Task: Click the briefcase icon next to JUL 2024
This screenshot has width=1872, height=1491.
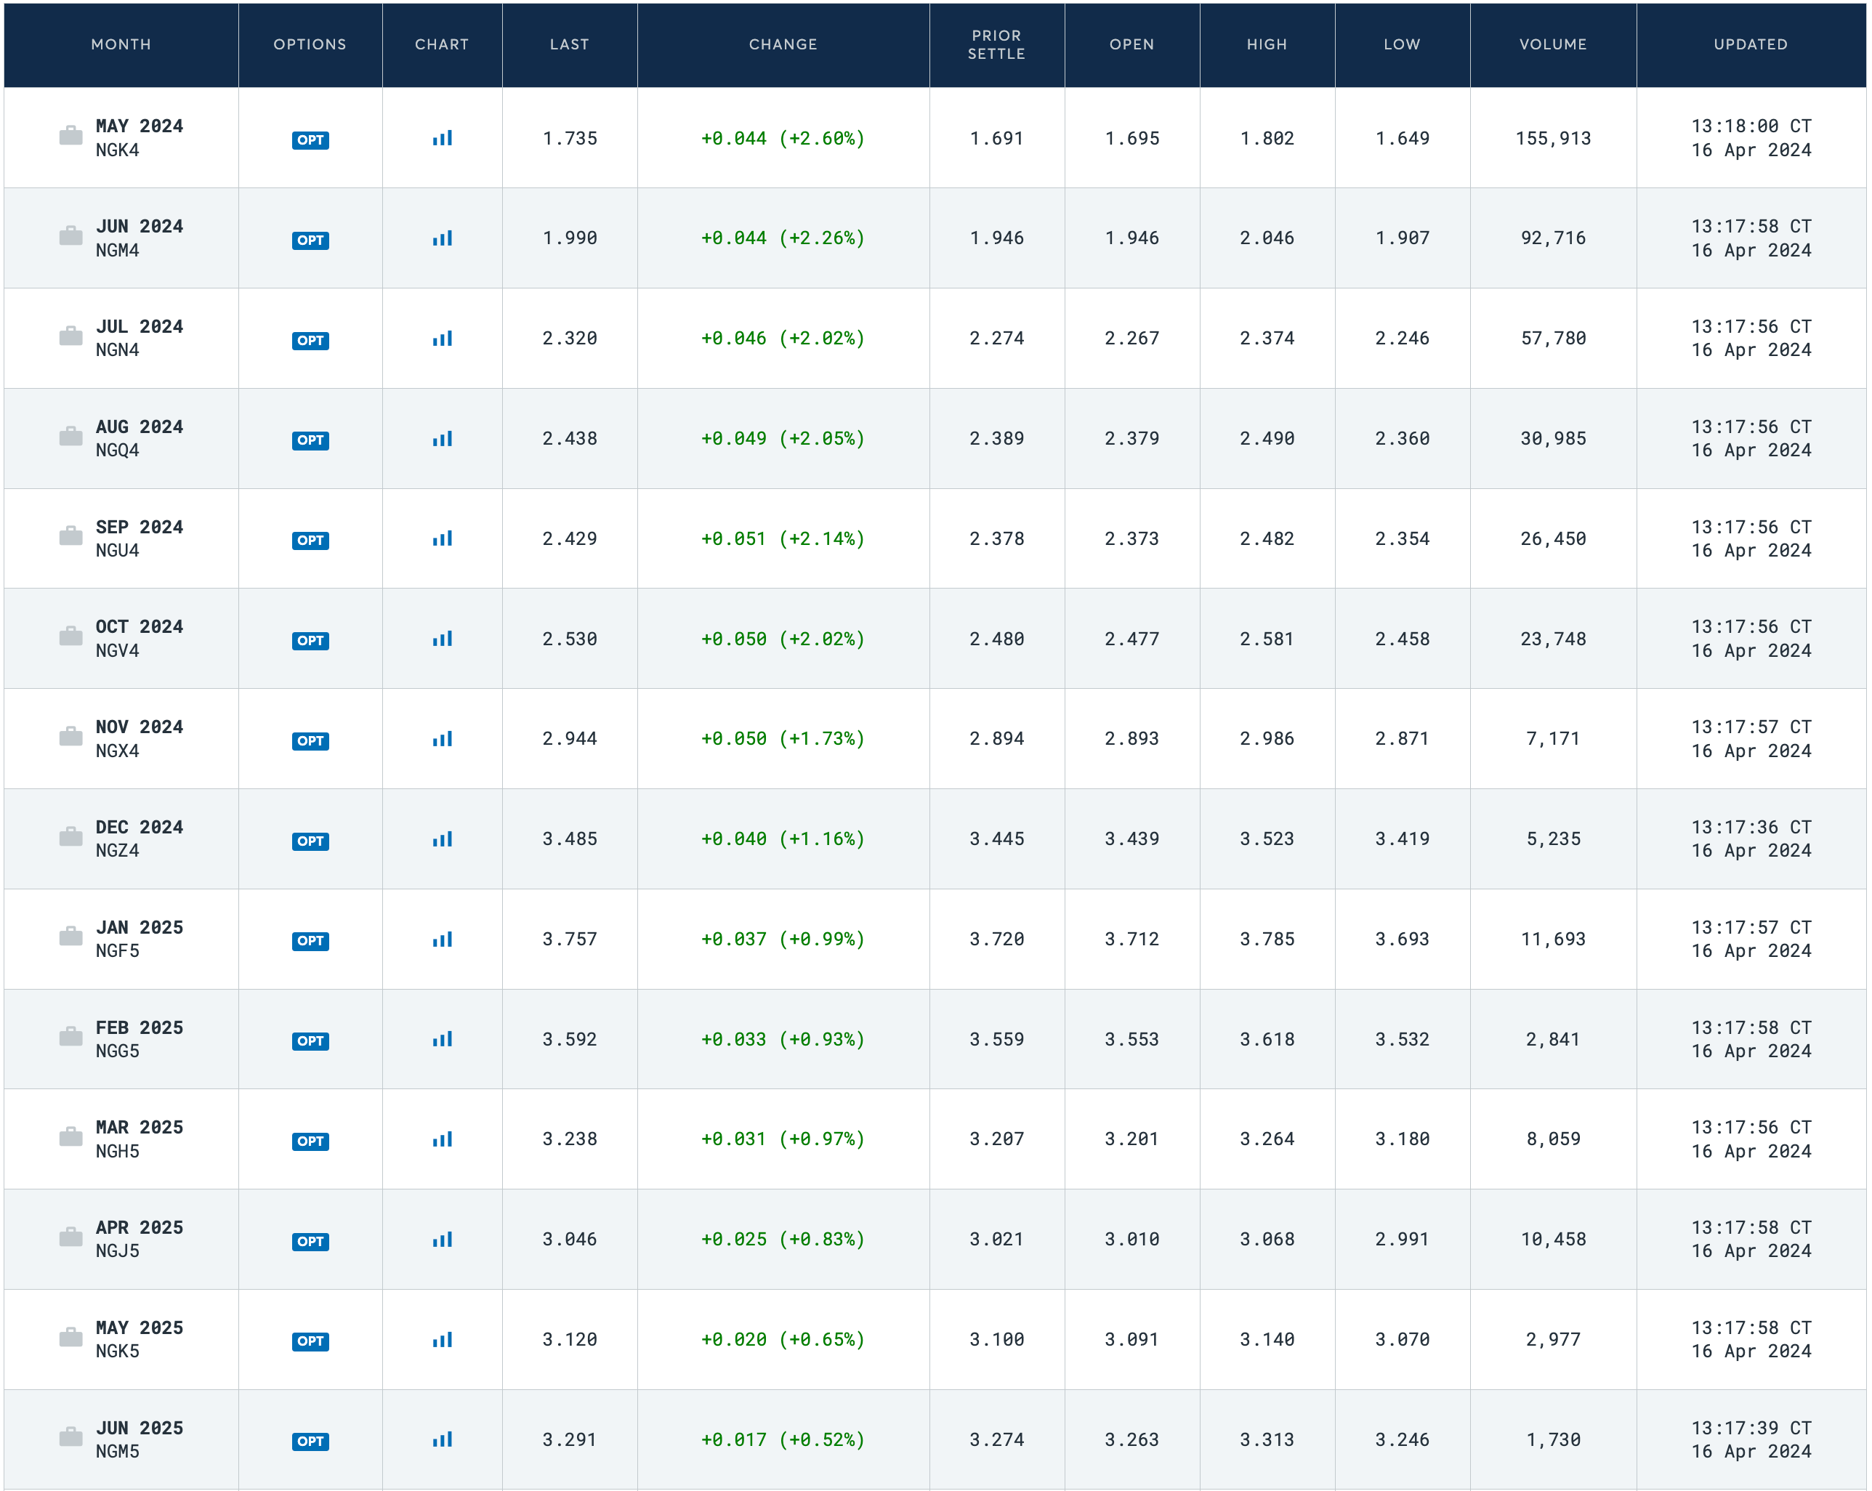Action: point(70,335)
